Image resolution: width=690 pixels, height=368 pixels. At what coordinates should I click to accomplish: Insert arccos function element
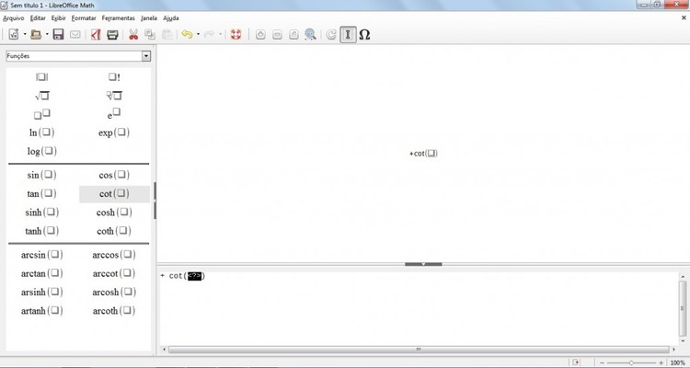coord(114,255)
